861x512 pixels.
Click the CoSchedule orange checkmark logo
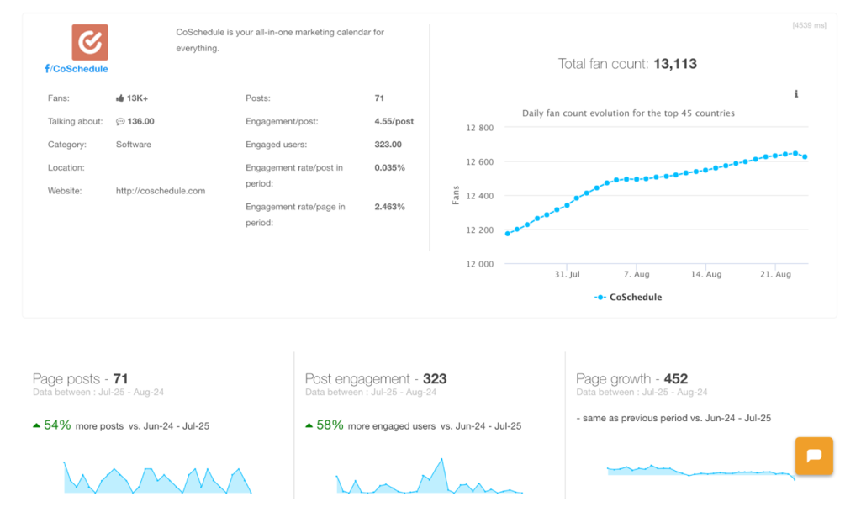point(90,42)
